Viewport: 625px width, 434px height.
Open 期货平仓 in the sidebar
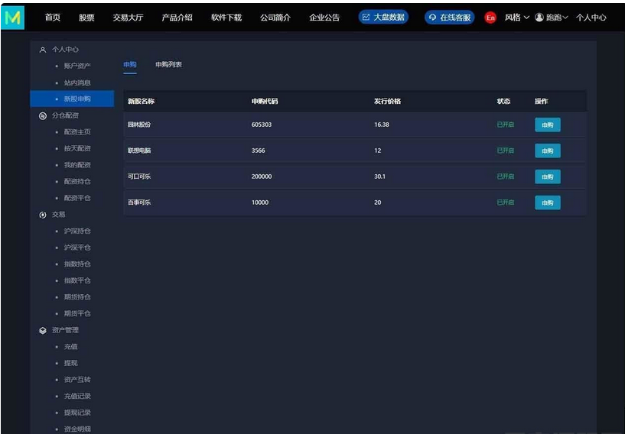[77, 314]
